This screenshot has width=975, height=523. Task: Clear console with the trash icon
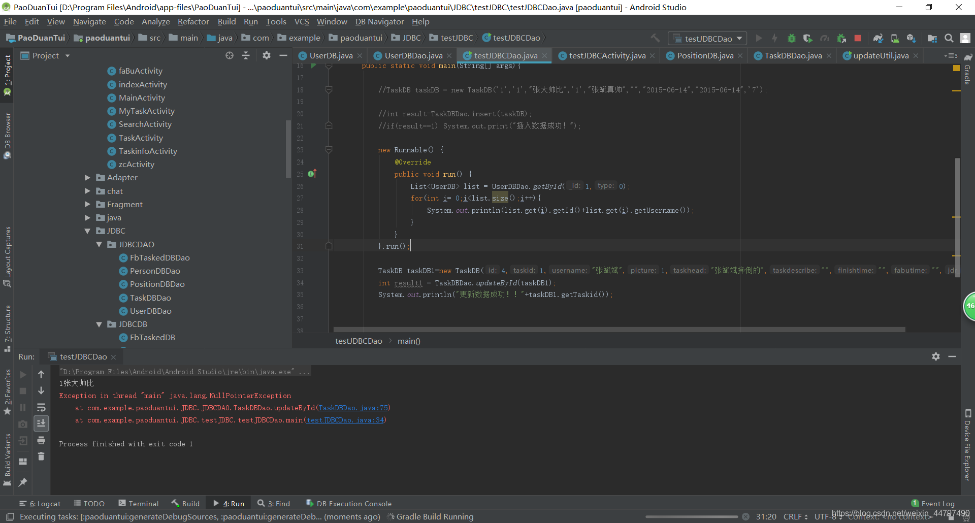pyautogui.click(x=41, y=456)
